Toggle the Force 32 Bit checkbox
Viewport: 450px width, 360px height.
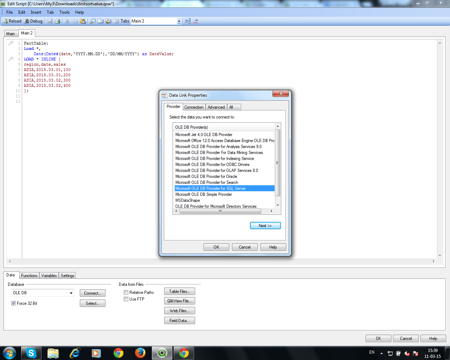(x=14, y=303)
